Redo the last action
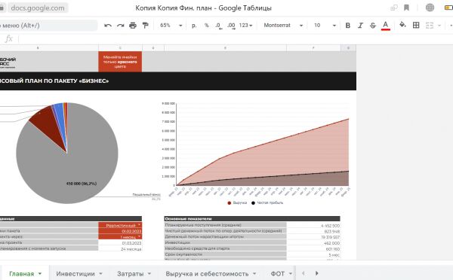453x280 pixels. [120, 26]
